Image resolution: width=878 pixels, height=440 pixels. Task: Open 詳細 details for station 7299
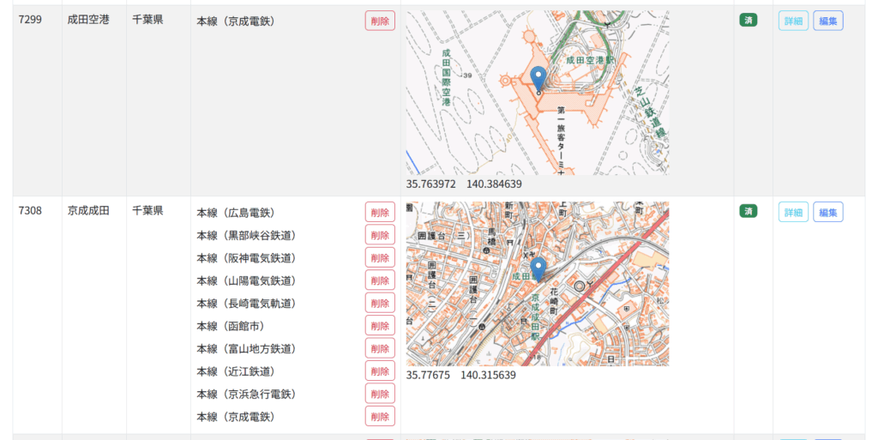point(793,21)
